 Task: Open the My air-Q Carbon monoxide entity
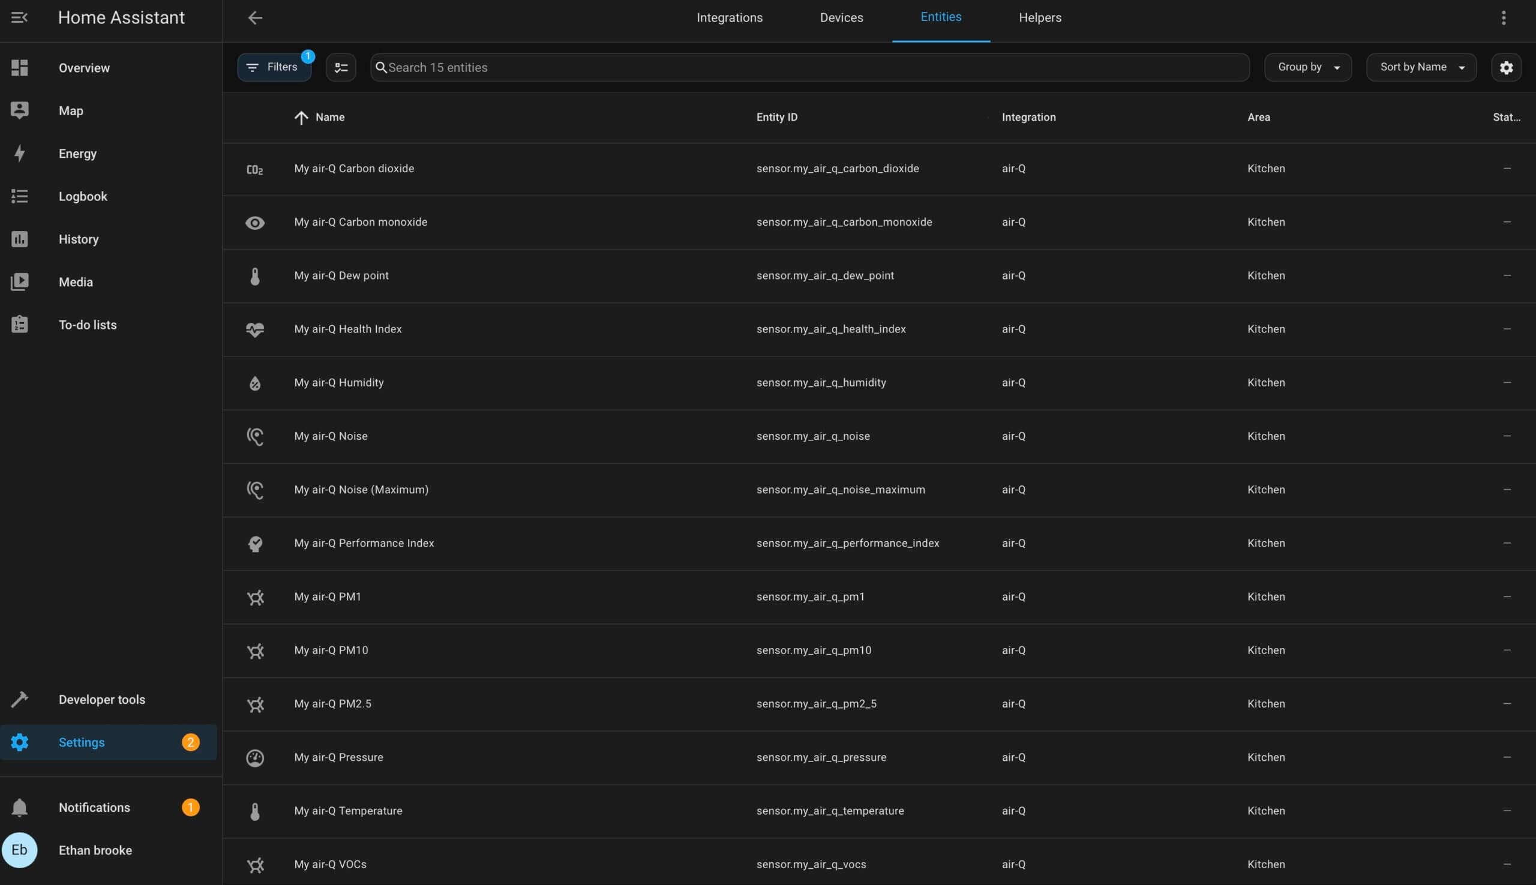tap(361, 222)
